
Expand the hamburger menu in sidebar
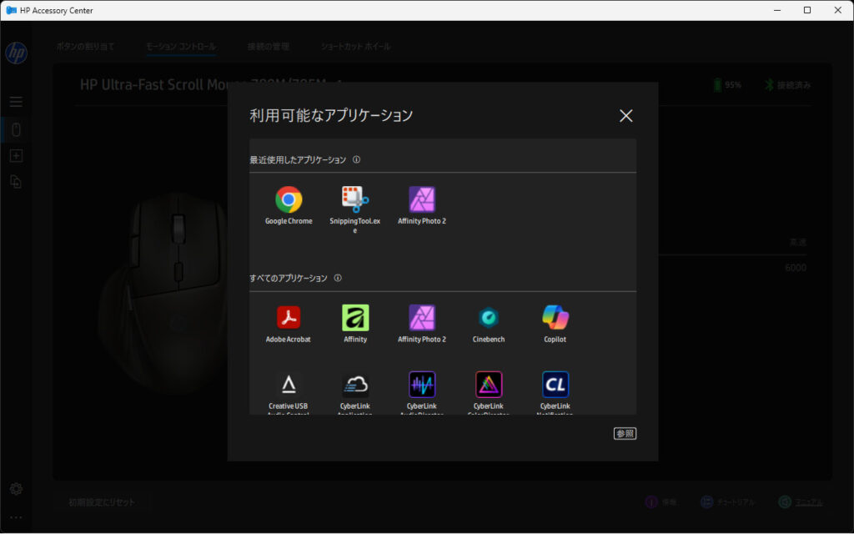point(16,102)
